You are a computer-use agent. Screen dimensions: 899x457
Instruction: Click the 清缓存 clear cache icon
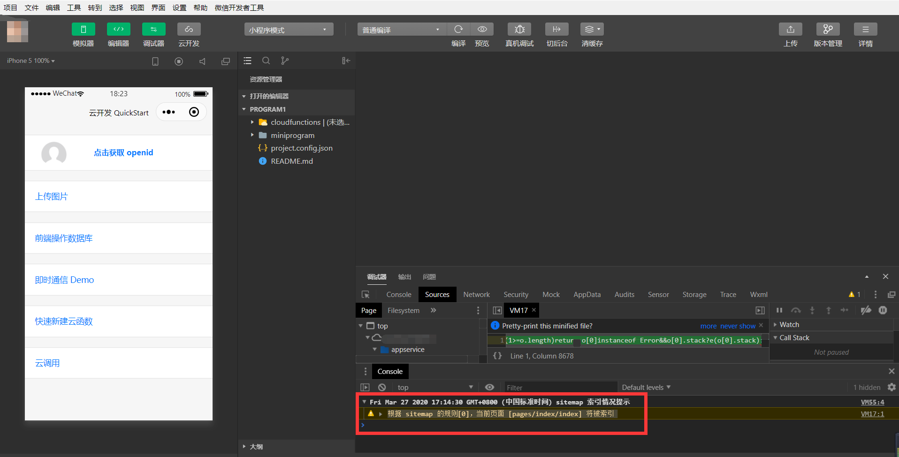pyautogui.click(x=592, y=29)
